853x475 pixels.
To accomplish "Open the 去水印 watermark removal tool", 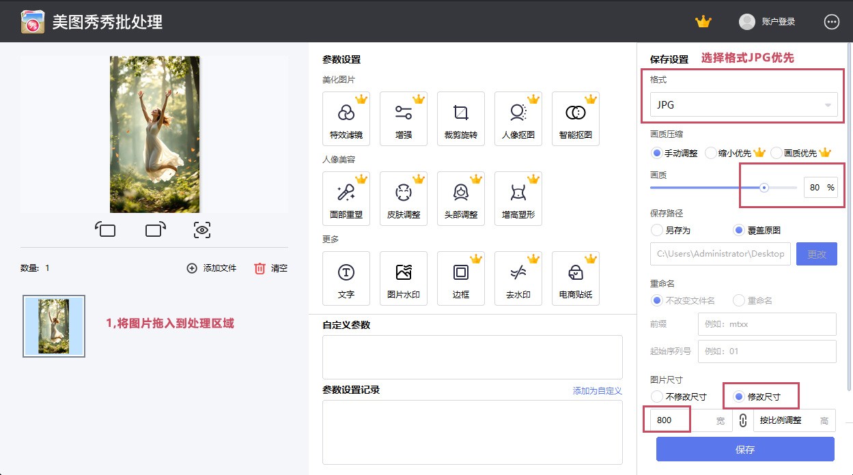I will [x=518, y=278].
